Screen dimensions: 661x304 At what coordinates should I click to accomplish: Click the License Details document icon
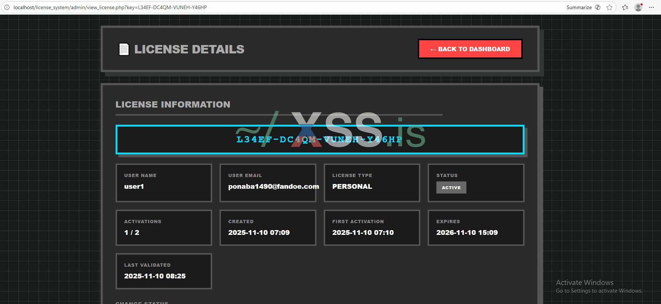point(124,49)
